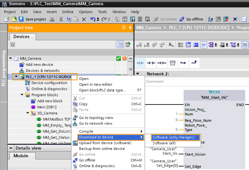Open the Online menu in menu bar
The width and height of the screenshot is (249, 170).
[68, 12]
